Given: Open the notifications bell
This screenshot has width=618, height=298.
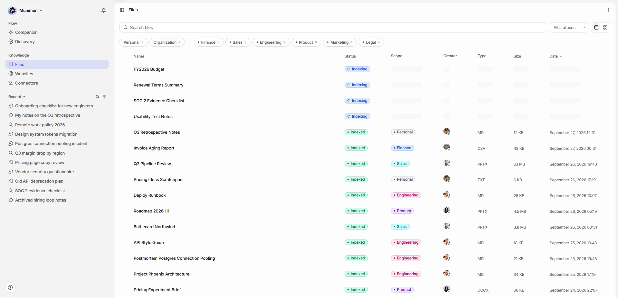Looking at the screenshot, I should (103, 11).
